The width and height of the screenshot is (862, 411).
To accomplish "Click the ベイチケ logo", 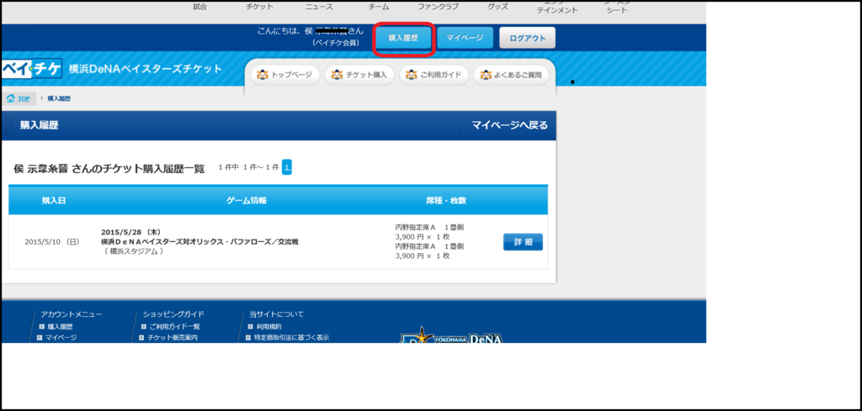I will [x=31, y=69].
